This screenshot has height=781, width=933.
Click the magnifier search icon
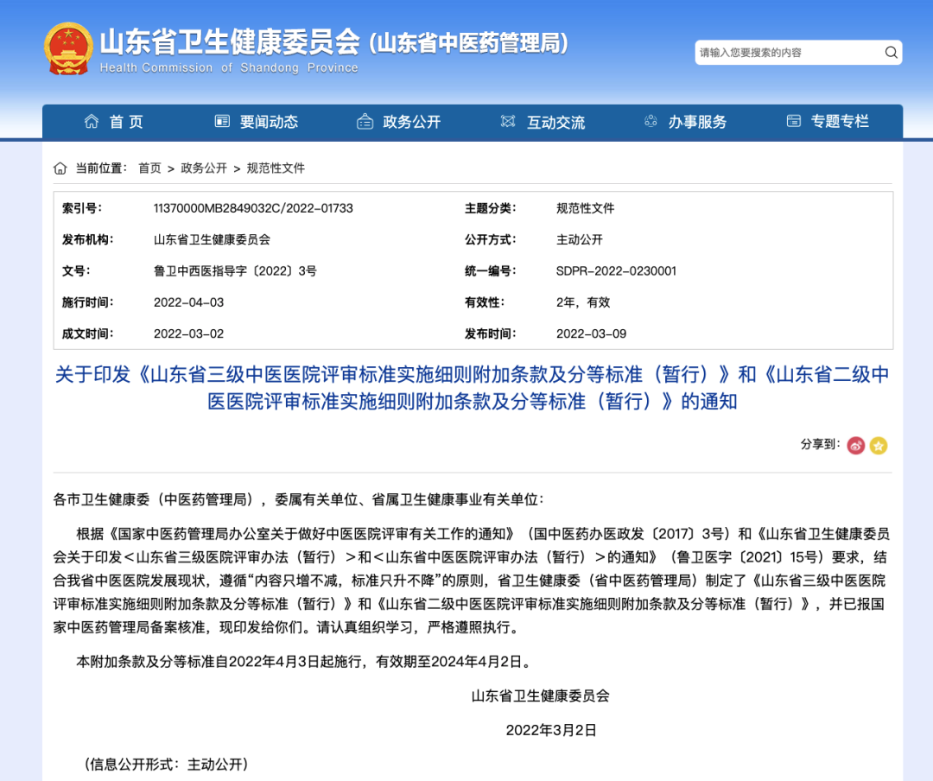pyautogui.click(x=891, y=52)
